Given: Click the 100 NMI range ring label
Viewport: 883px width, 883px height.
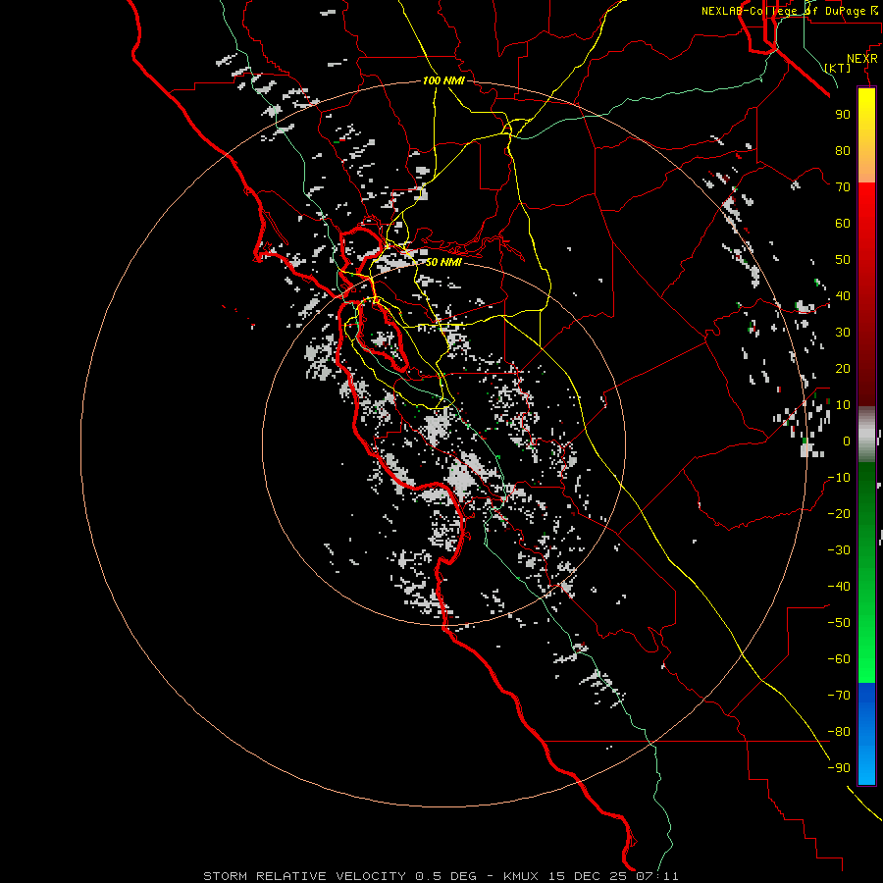Looking at the screenshot, I should coord(443,80).
